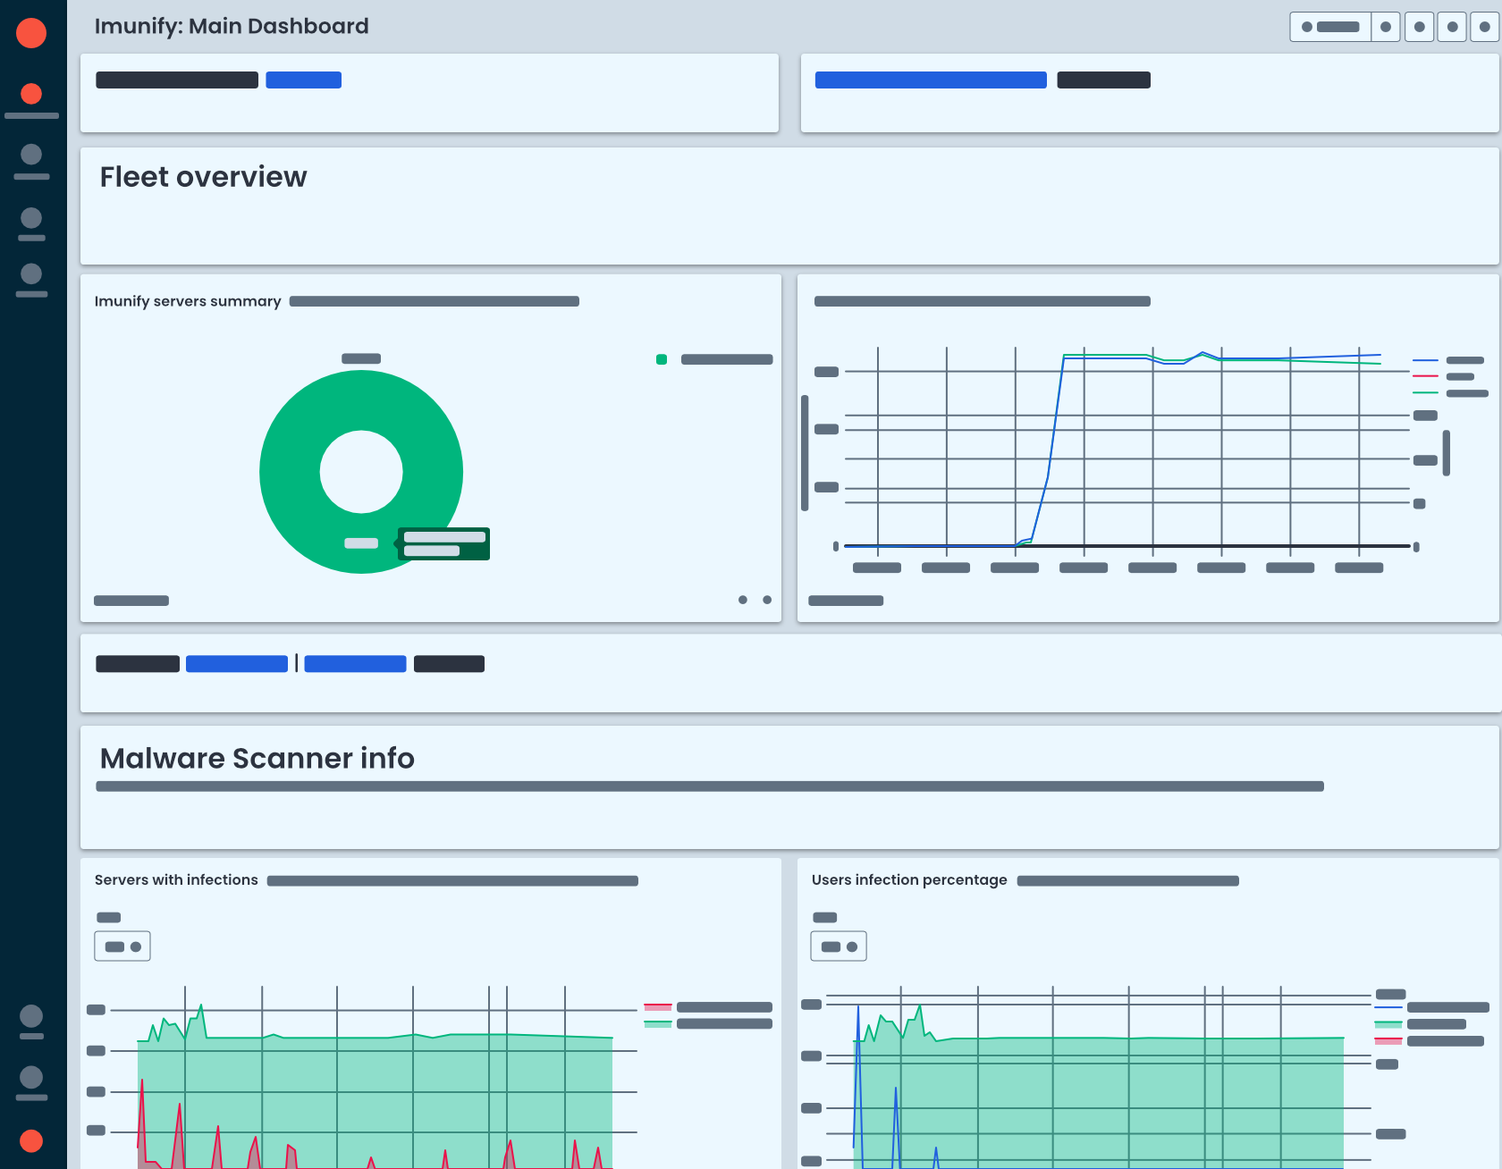Open the Imunify servers summary panel title menu
The height and width of the screenshot is (1169, 1502).
pos(188,301)
